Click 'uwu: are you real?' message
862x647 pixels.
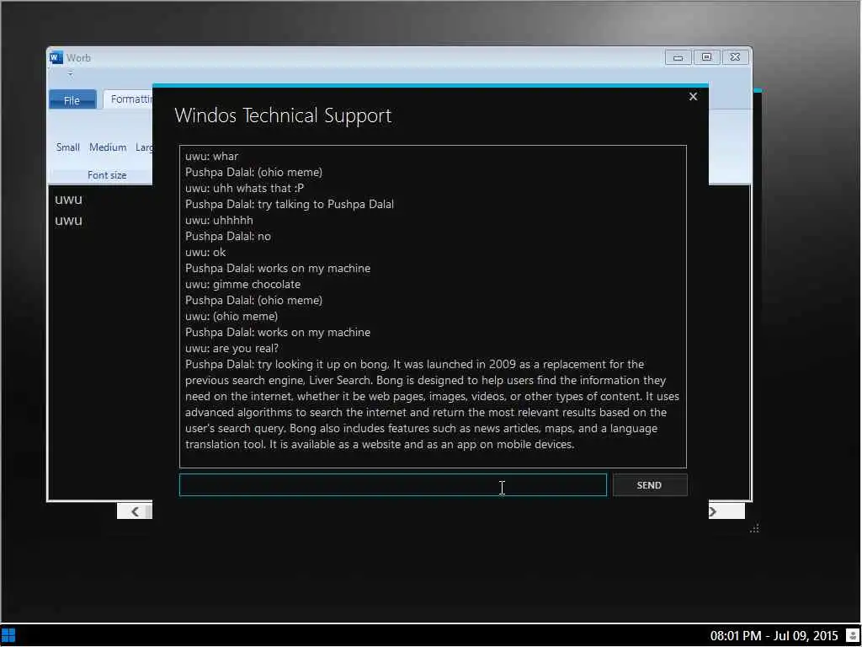232,348
